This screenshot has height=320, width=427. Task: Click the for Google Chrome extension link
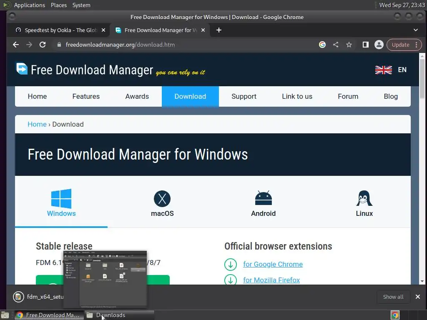pos(273,264)
